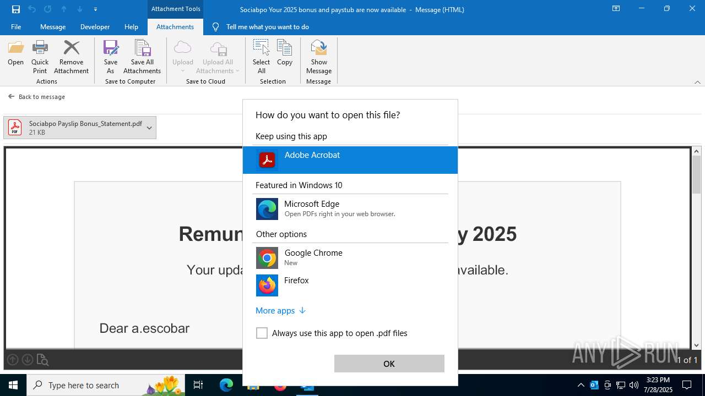Open the disabled Upload dropdown
705x396 pixels.
point(183,57)
